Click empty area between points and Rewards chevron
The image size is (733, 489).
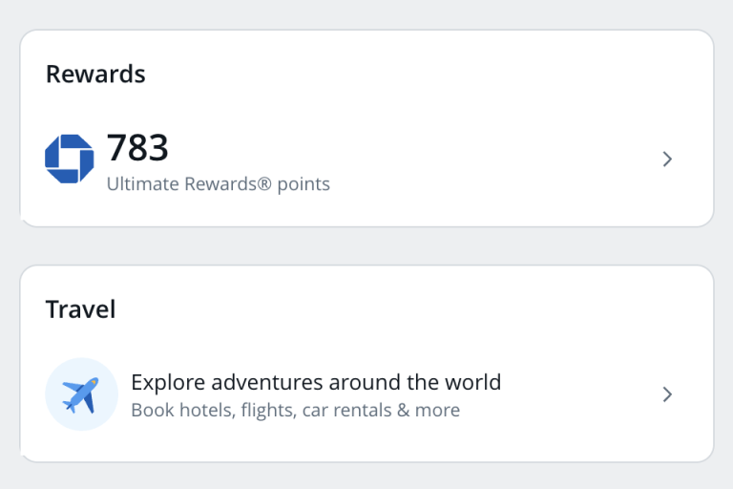pos(496,159)
